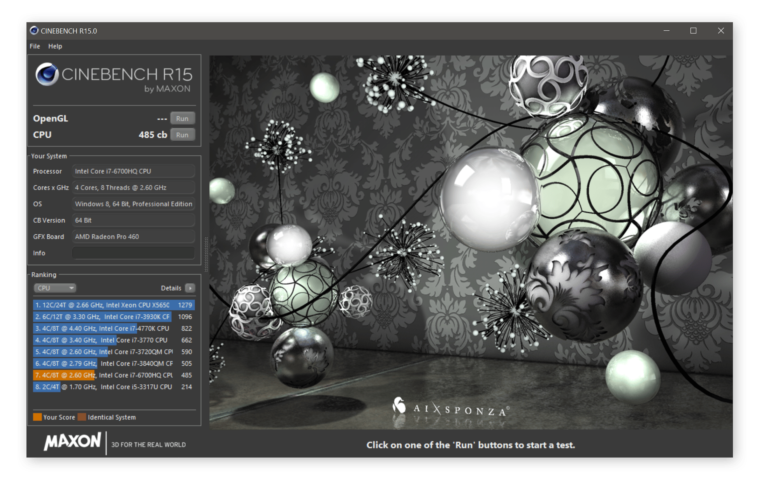Open the File menu
The width and height of the screenshot is (759, 484).
coord(35,46)
